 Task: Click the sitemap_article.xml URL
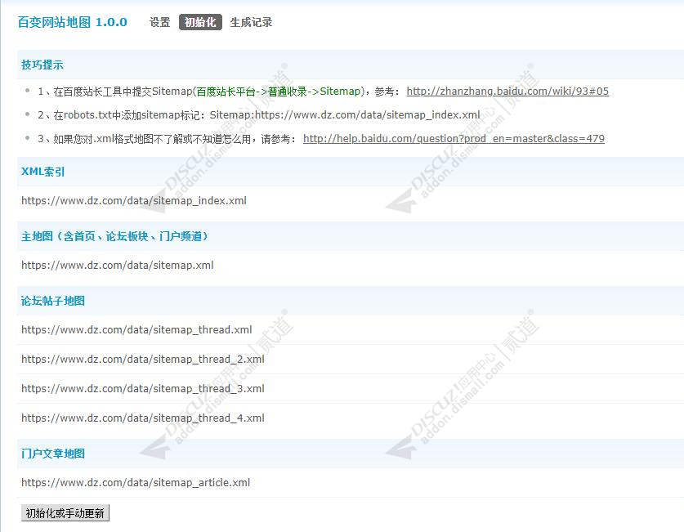pyautogui.click(x=136, y=483)
